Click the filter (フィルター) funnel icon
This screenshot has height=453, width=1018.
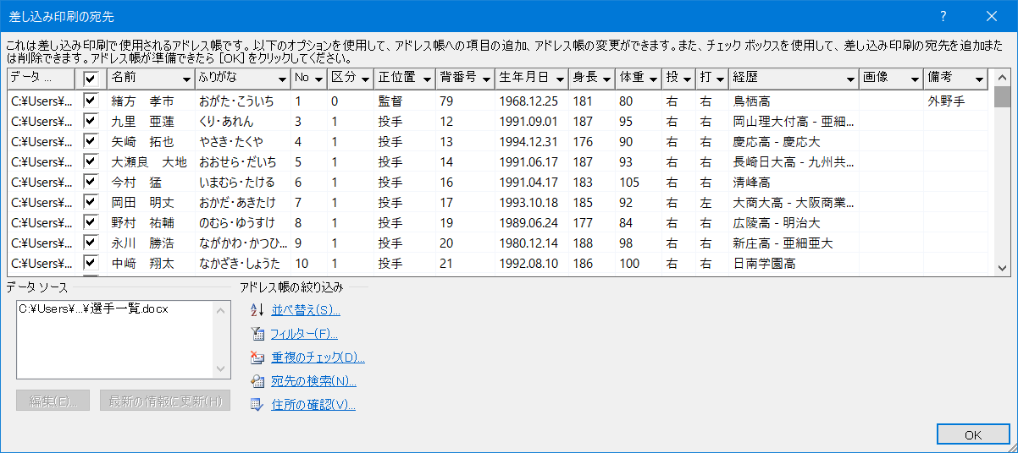(x=258, y=334)
